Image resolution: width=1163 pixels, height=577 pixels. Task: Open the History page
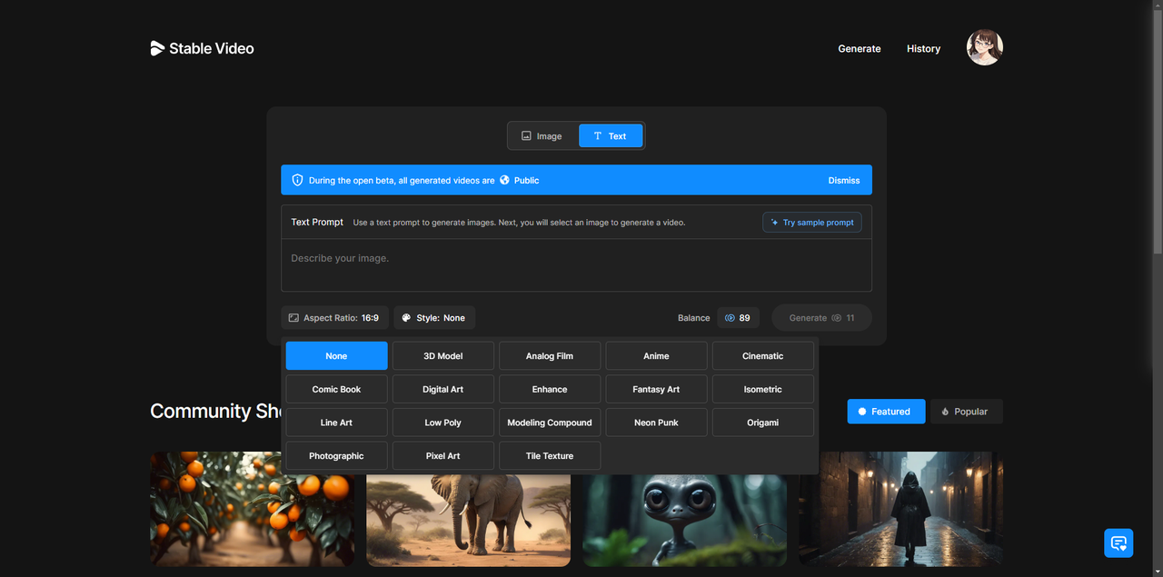pos(923,49)
